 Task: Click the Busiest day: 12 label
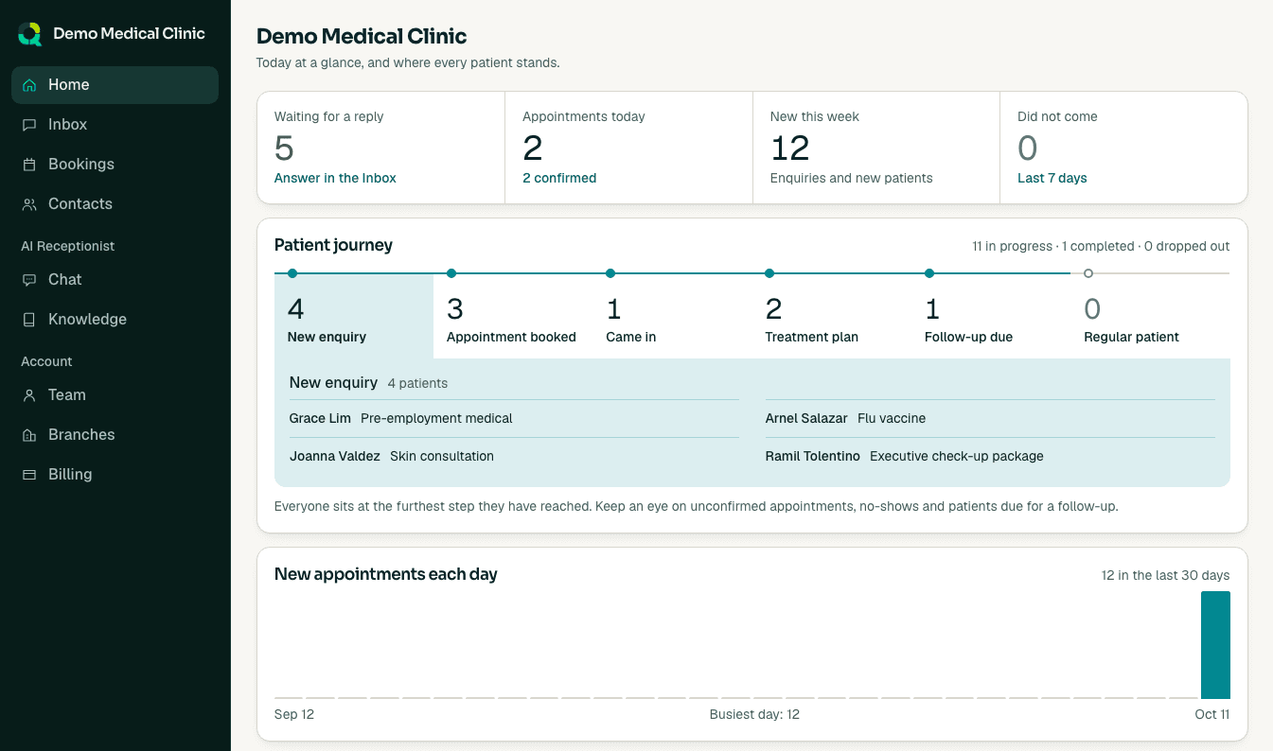coord(754,714)
